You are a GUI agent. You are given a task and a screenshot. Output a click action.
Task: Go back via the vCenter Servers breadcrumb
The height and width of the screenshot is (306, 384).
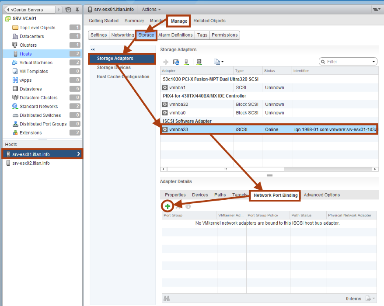(x=30, y=10)
